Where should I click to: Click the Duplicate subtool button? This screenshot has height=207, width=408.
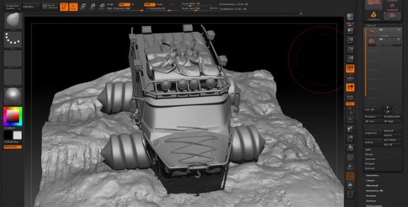coord(373,133)
